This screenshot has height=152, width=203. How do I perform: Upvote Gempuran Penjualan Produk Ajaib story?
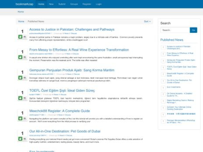(x=20, y=78)
